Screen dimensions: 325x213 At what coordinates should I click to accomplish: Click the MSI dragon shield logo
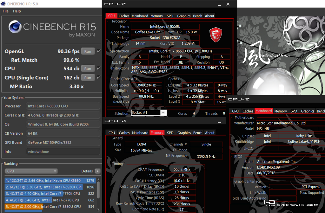click(x=216, y=35)
